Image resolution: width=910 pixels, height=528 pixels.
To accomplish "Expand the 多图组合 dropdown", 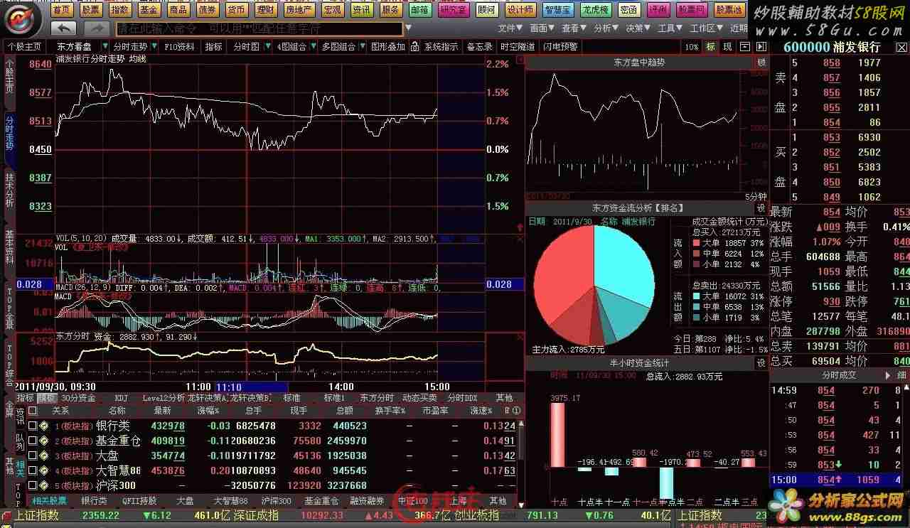I will tap(363, 47).
